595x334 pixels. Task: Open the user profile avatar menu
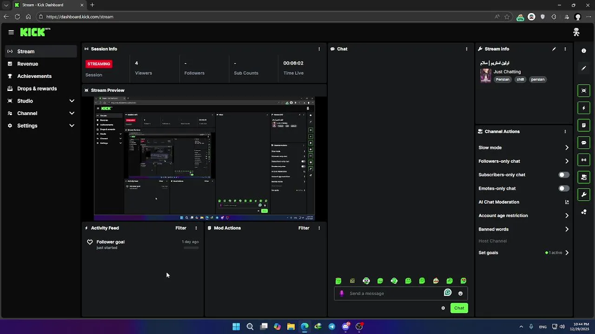click(576, 32)
